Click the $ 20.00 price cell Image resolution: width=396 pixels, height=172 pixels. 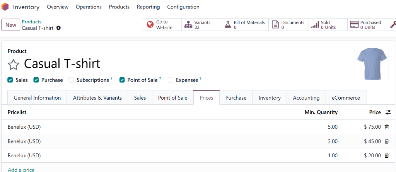[372, 156]
